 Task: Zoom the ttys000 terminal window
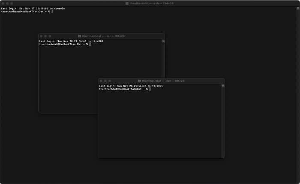(50, 36)
